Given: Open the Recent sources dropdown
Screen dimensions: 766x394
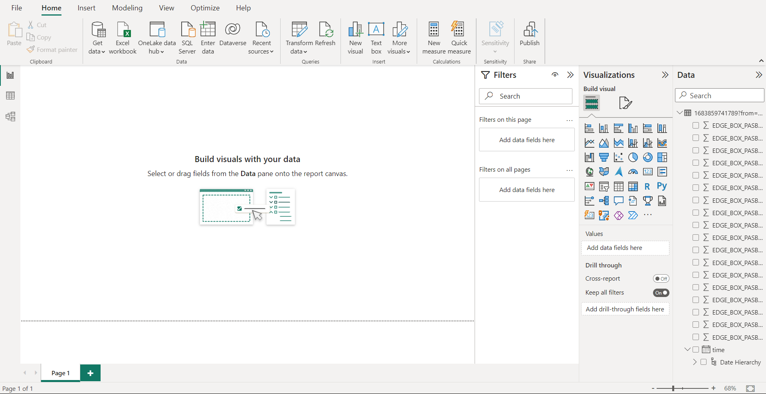Looking at the screenshot, I should (x=261, y=38).
